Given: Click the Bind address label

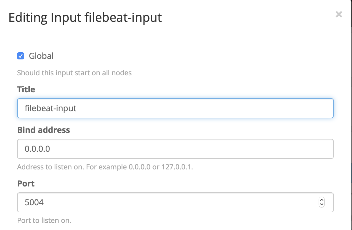Looking at the screenshot, I should coord(44,130).
